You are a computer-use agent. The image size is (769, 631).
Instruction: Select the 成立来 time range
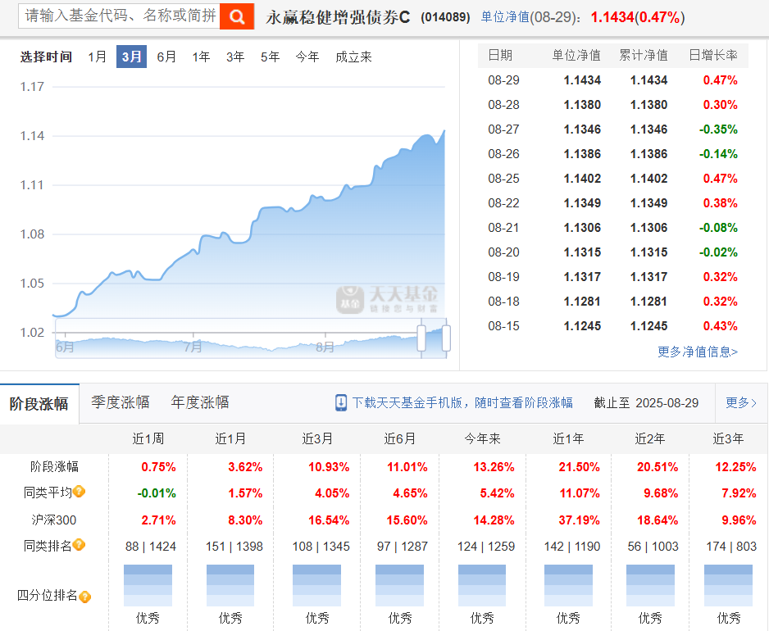click(x=353, y=57)
